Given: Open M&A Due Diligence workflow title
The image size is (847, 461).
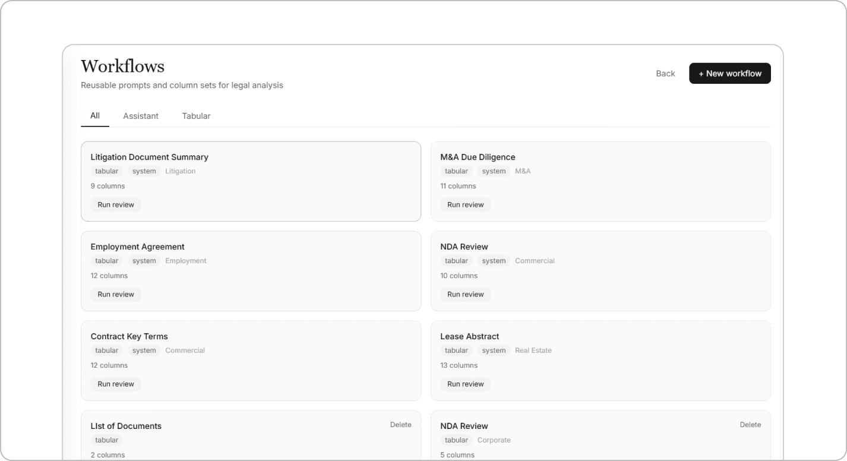Looking at the screenshot, I should tap(478, 157).
